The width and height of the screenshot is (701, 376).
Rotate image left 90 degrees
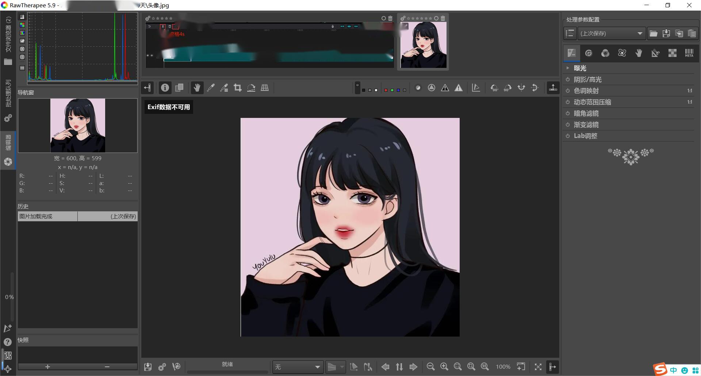(494, 88)
